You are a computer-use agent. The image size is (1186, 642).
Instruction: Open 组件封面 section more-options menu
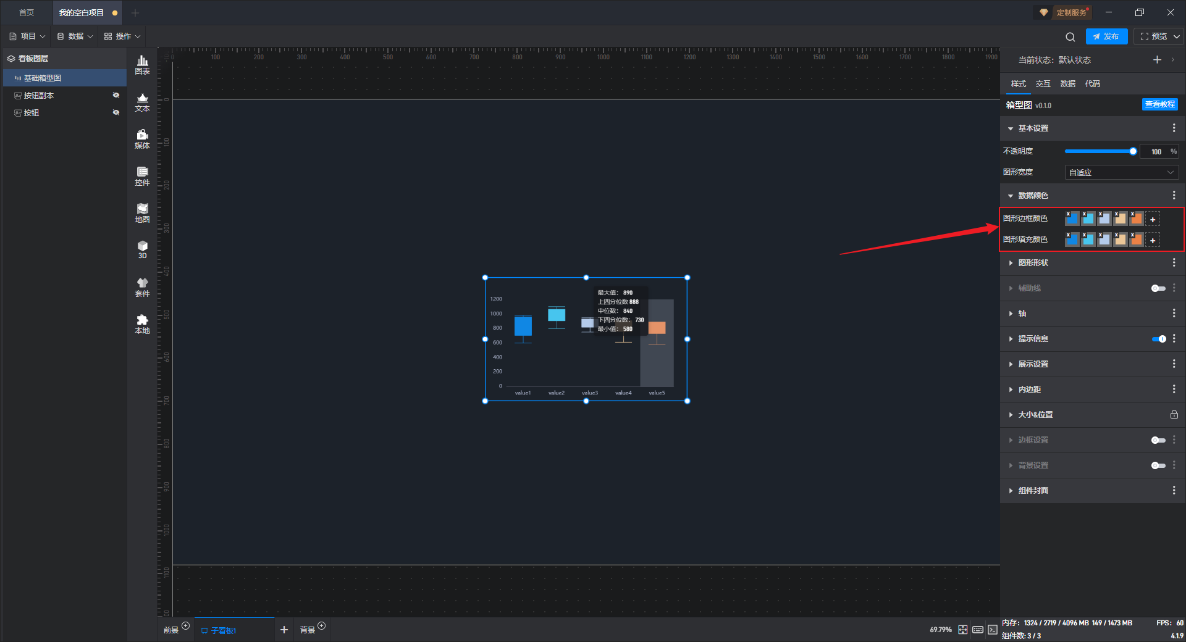1174,490
